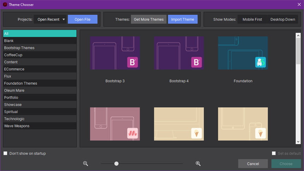The image size is (304, 171).
Task: Select the beige tablet and phone theme thumbnail
Action: coord(243,124)
